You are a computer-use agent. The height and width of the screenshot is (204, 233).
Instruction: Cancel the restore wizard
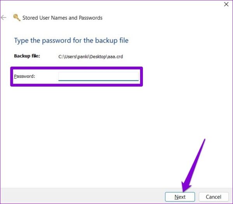coord(214,197)
